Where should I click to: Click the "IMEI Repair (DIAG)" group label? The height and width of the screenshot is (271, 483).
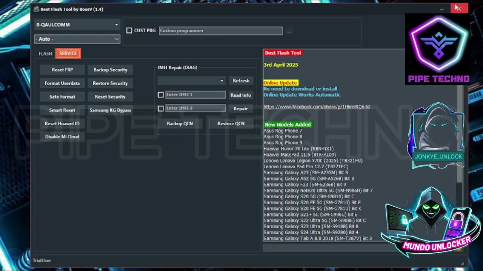pos(177,68)
